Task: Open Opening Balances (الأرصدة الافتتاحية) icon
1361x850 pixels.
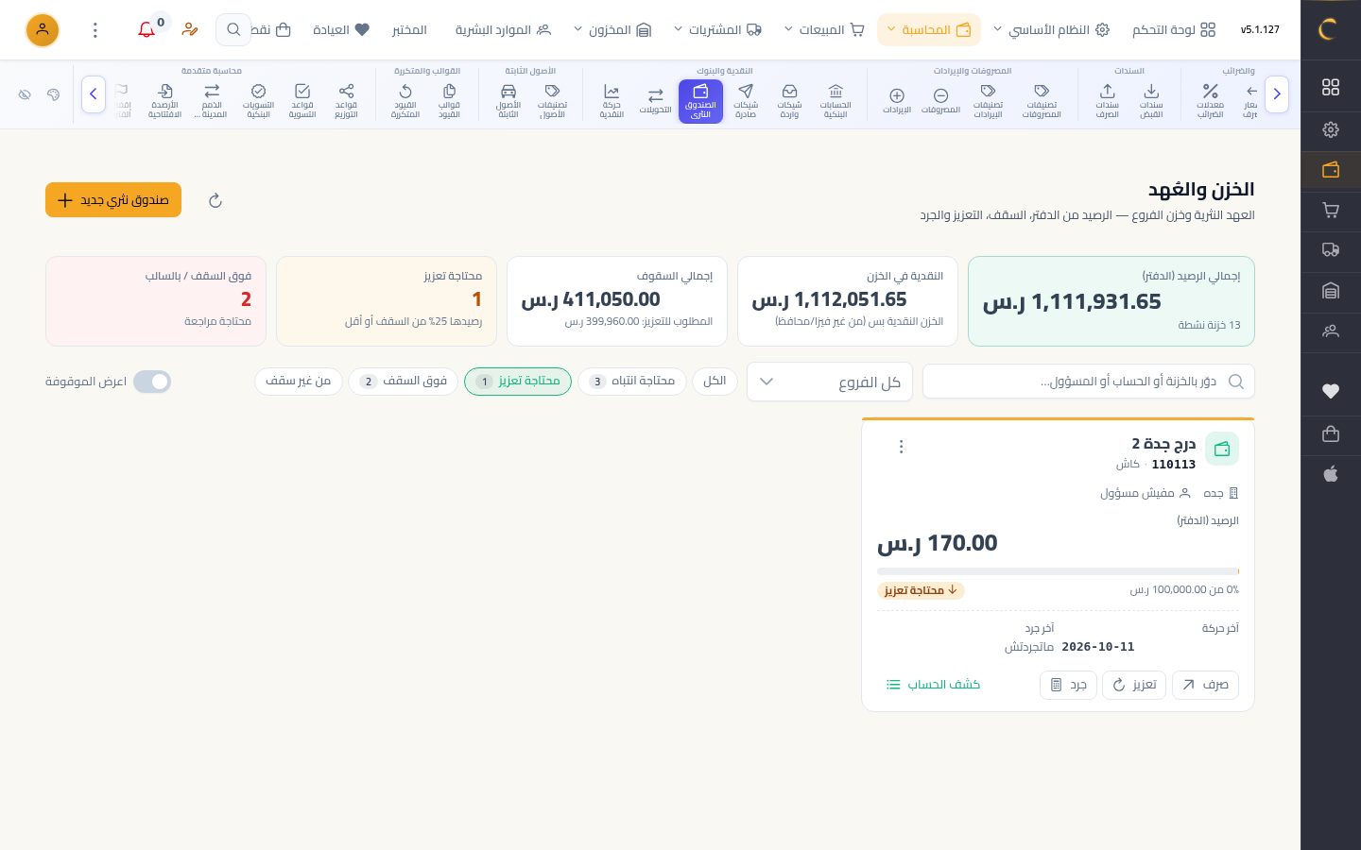Action: pyautogui.click(x=165, y=100)
